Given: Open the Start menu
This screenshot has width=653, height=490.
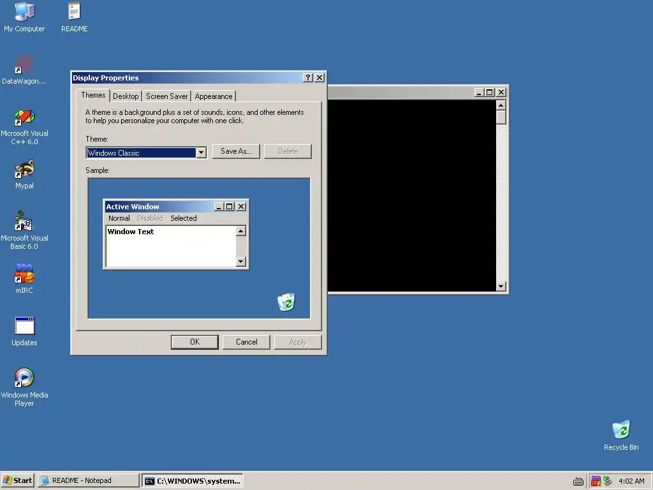Looking at the screenshot, I should [17, 480].
